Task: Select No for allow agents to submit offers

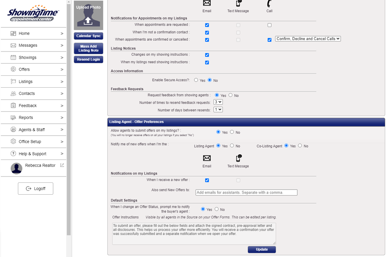Action: [232, 132]
